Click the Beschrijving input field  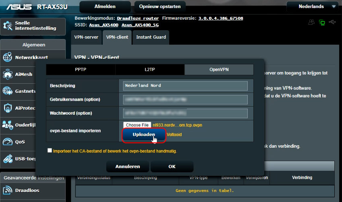(x=185, y=86)
